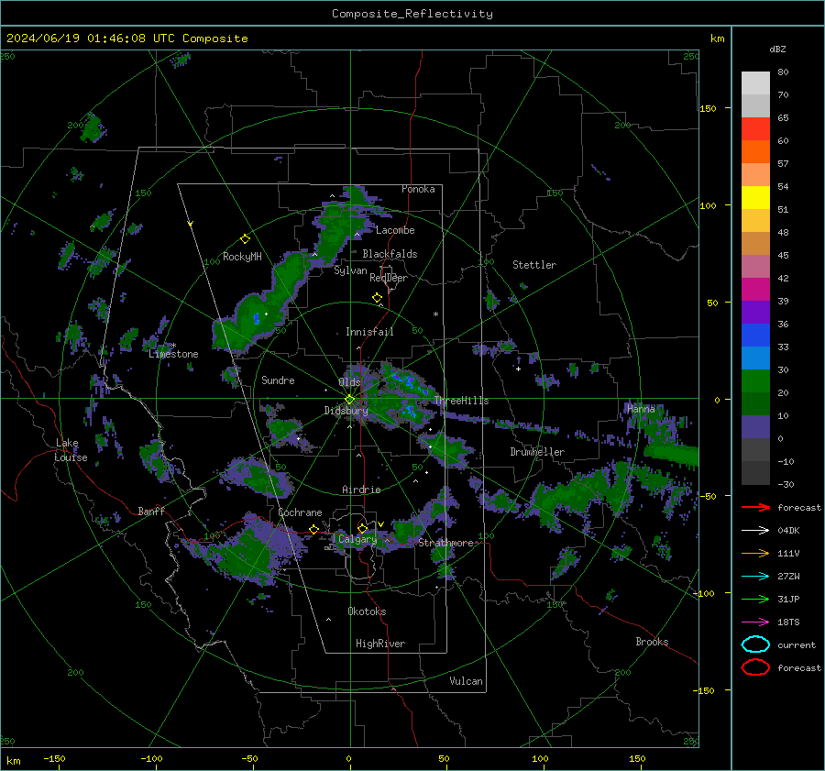Click the Okotoks label
Screen dimensions: 825x771
coord(367,611)
